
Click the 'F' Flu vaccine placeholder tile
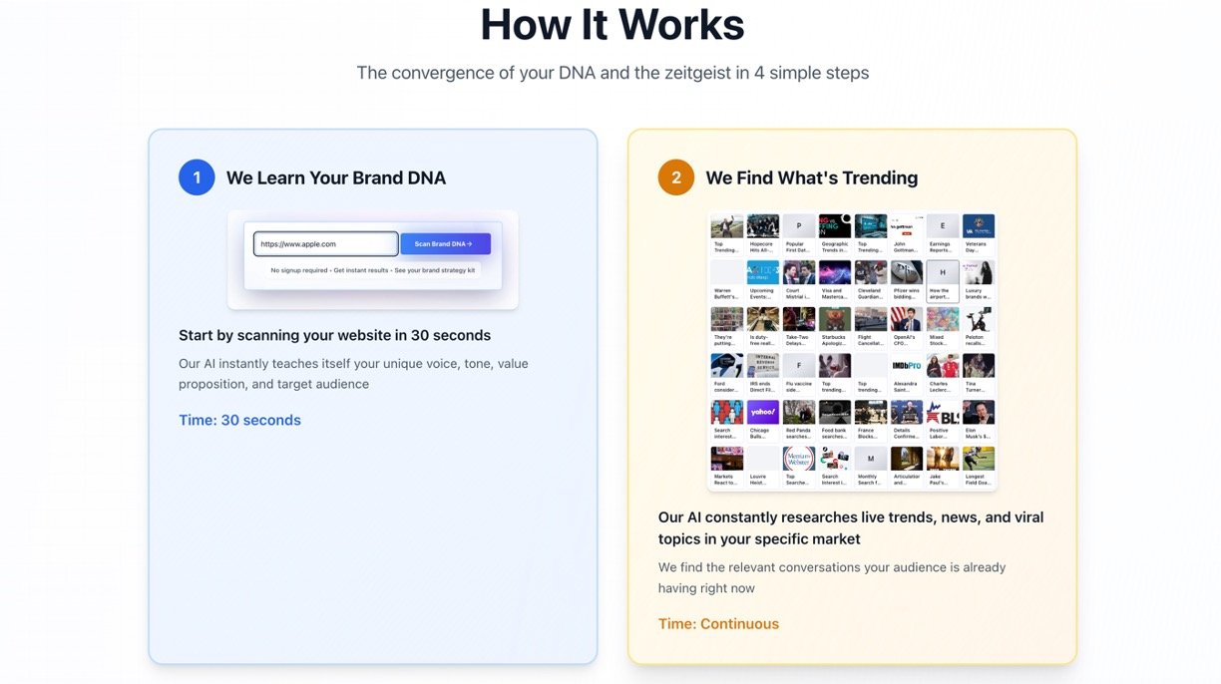(799, 366)
